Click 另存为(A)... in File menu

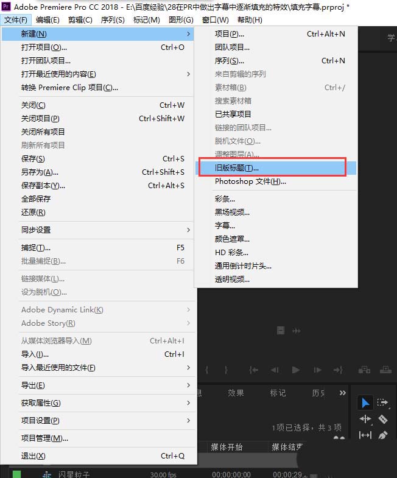point(97,172)
